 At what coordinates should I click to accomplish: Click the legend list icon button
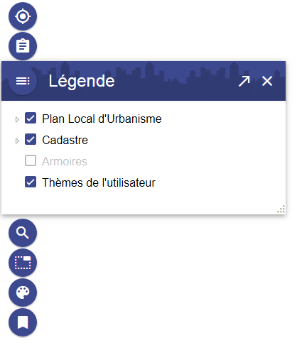coord(23,81)
